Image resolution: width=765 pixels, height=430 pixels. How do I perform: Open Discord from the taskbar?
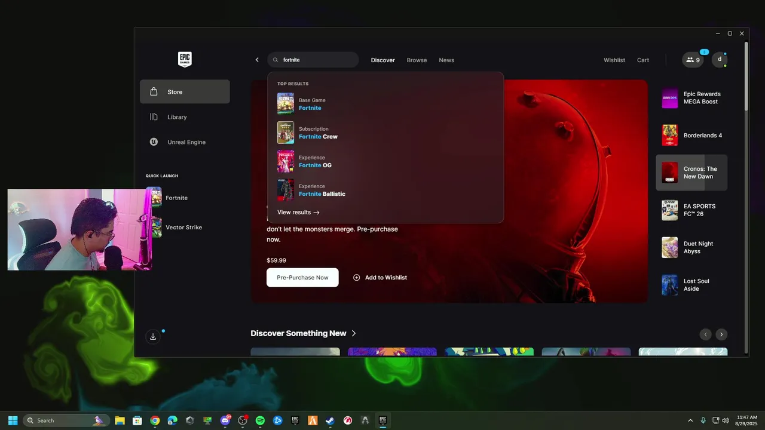click(225, 420)
